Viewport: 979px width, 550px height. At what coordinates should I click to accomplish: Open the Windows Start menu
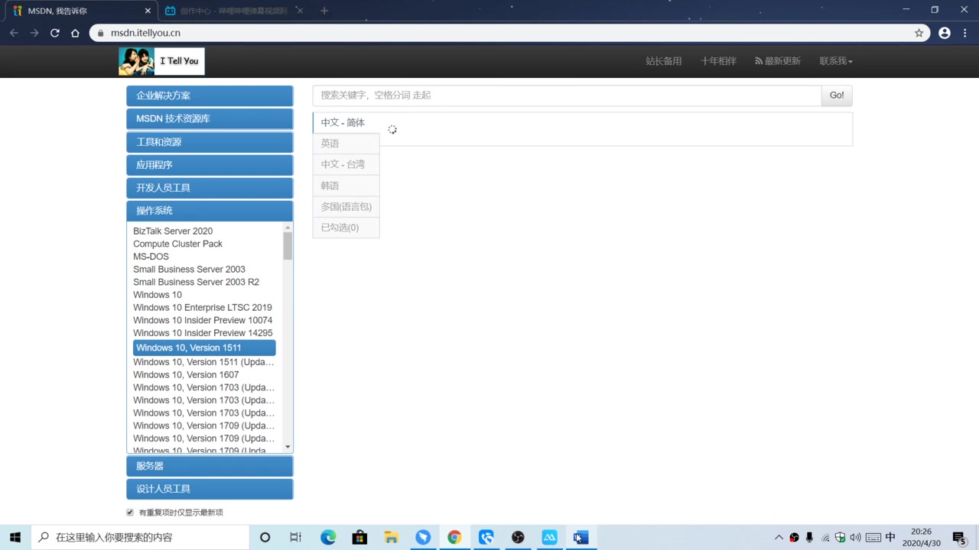click(x=15, y=537)
